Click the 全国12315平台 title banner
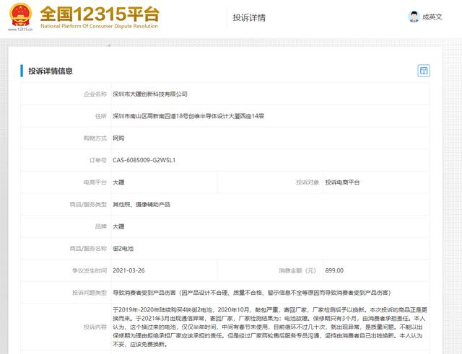Screen dimensions: 462x354 pyautogui.click(x=100, y=14)
